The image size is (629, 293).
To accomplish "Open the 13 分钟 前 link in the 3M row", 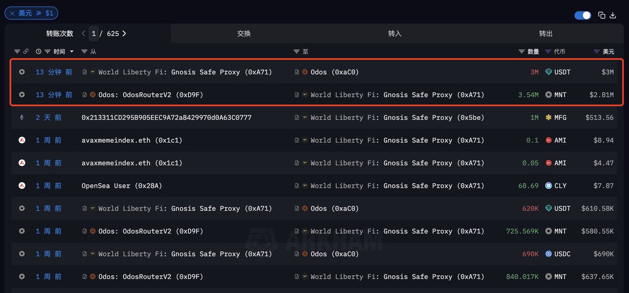I will pyautogui.click(x=54, y=72).
